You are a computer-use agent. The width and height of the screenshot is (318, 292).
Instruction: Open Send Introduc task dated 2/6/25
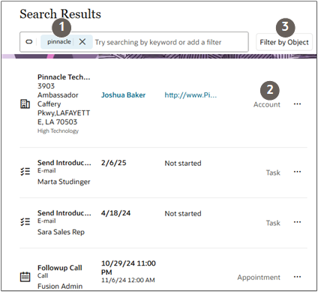coord(64,163)
